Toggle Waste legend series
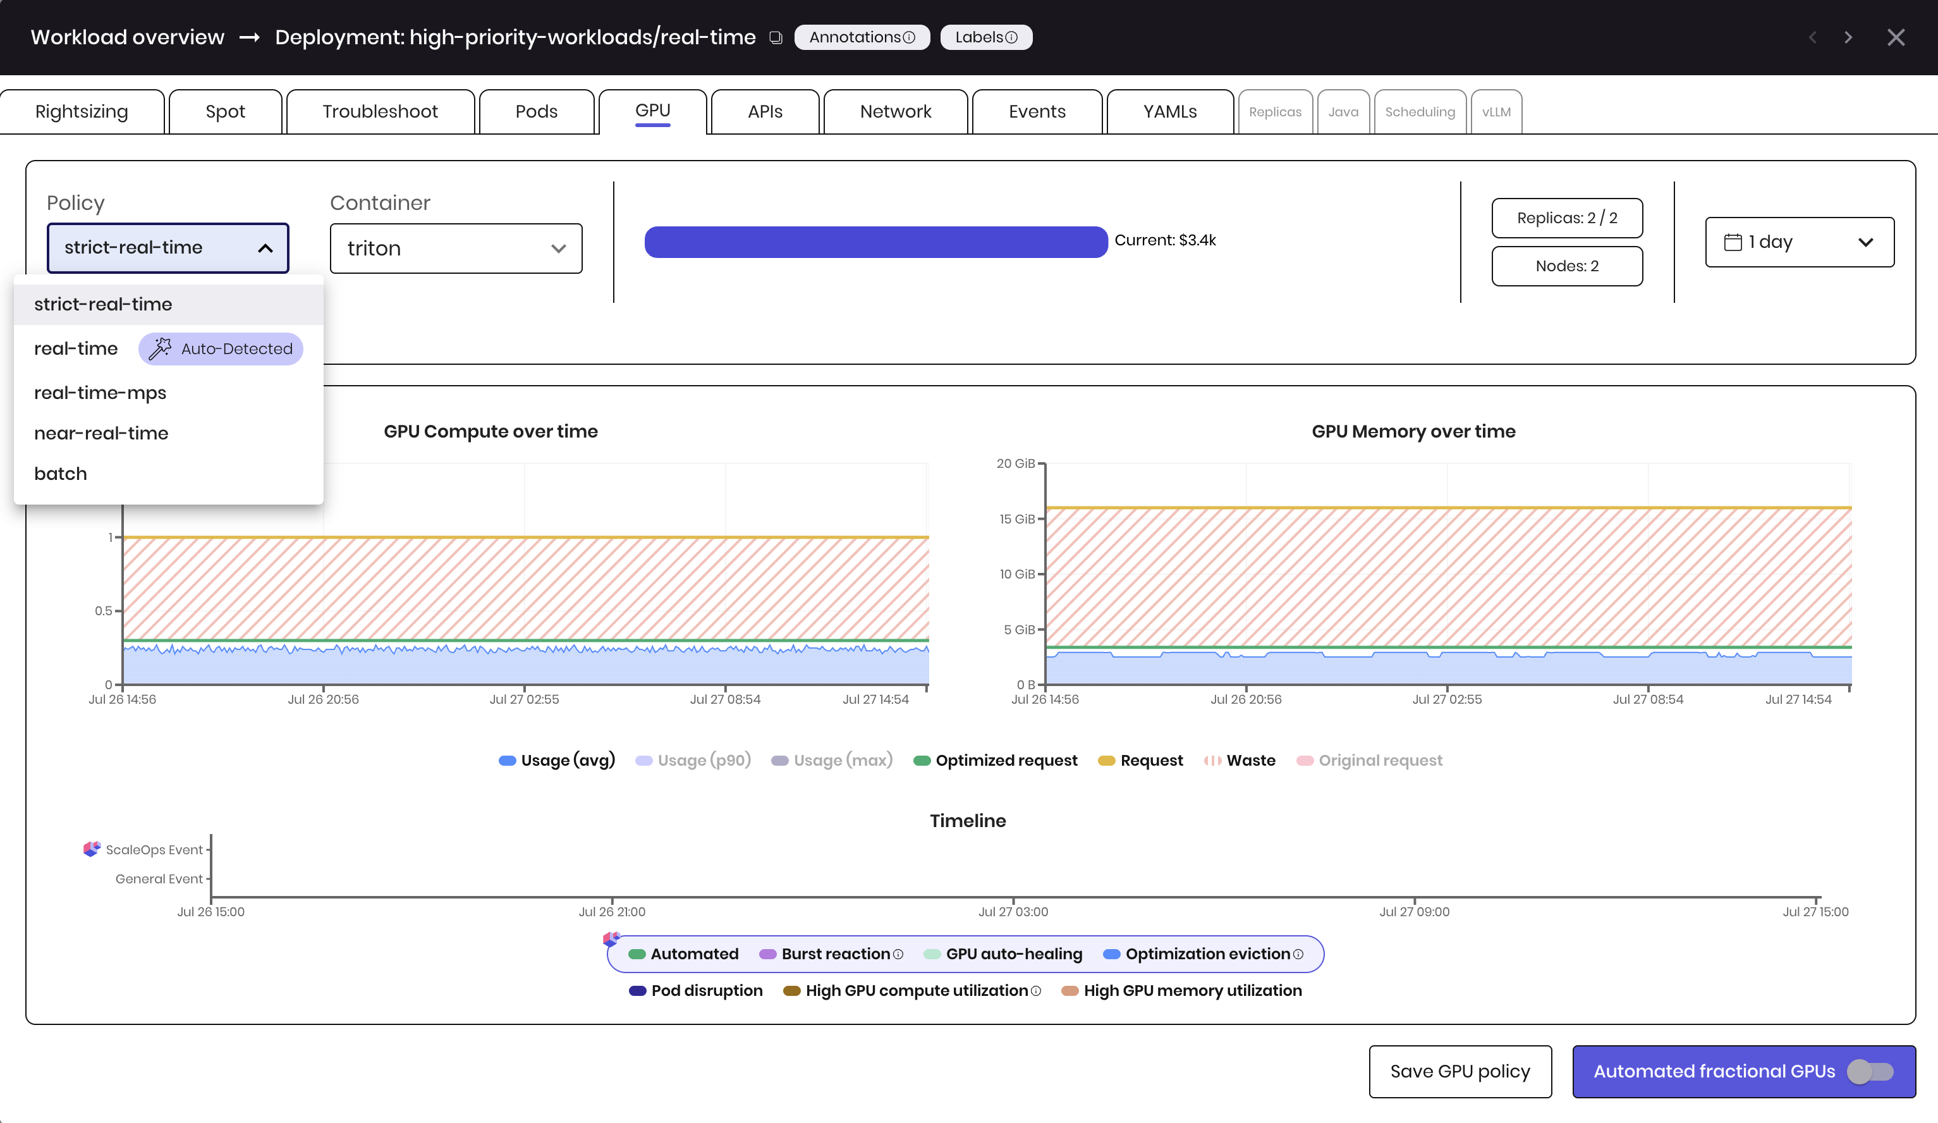 [1240, 760]
